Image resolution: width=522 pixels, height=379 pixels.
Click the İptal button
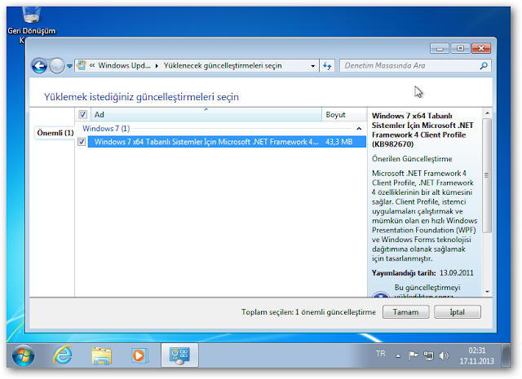[x=457, y=312]
